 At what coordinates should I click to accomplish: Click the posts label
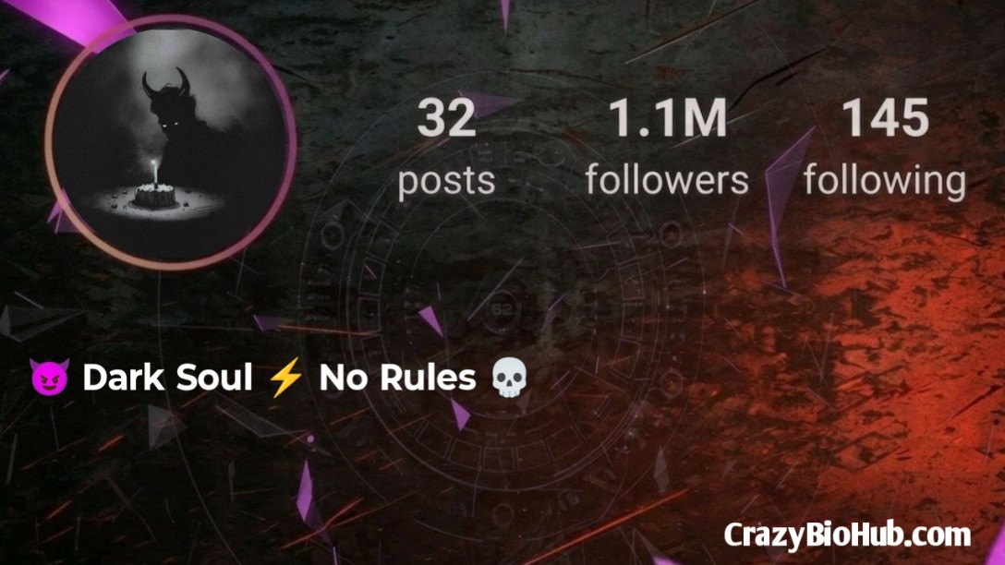tap(446, 181)
